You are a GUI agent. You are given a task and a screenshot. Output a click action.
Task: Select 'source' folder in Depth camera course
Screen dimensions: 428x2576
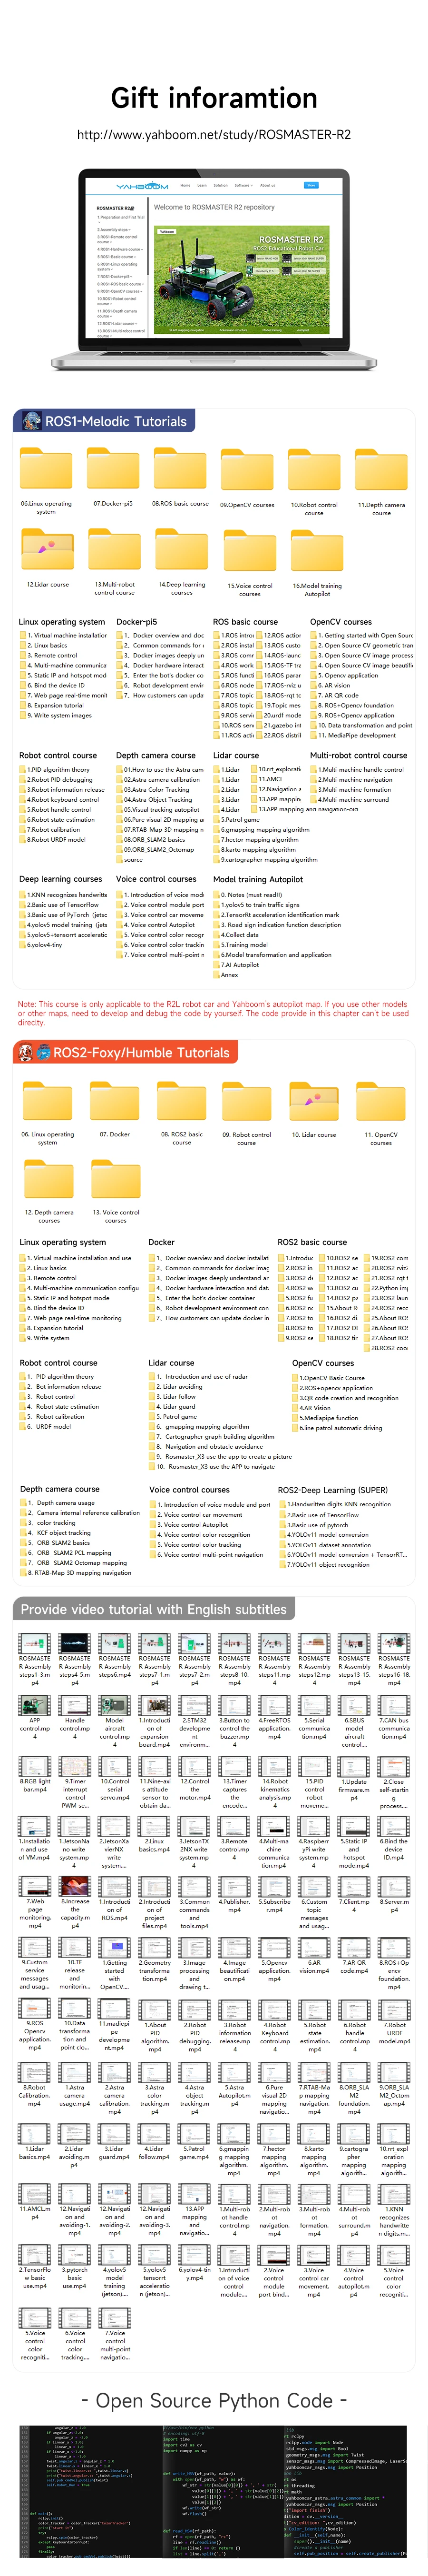(130, 859)
